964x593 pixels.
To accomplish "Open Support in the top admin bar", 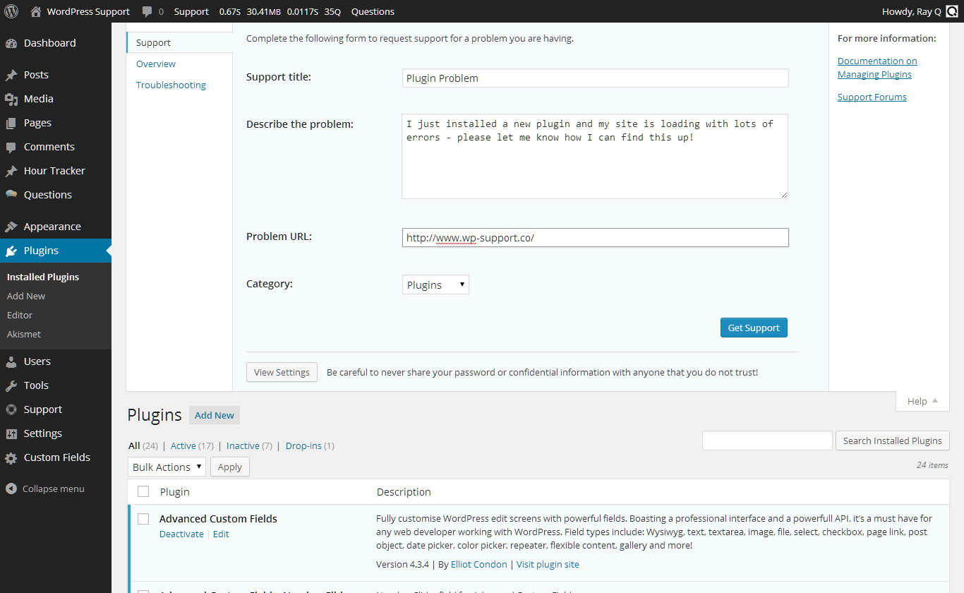I will pos(191,11).
